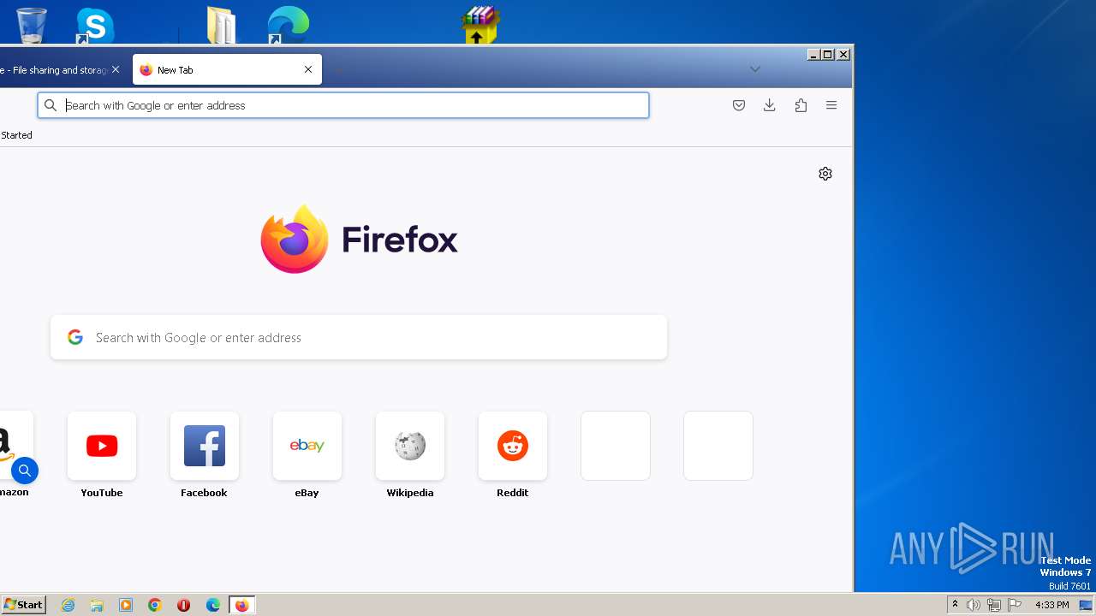Focus the top address bar field
This screenshot has width=1096, height=616.
(x=343, y=105)
